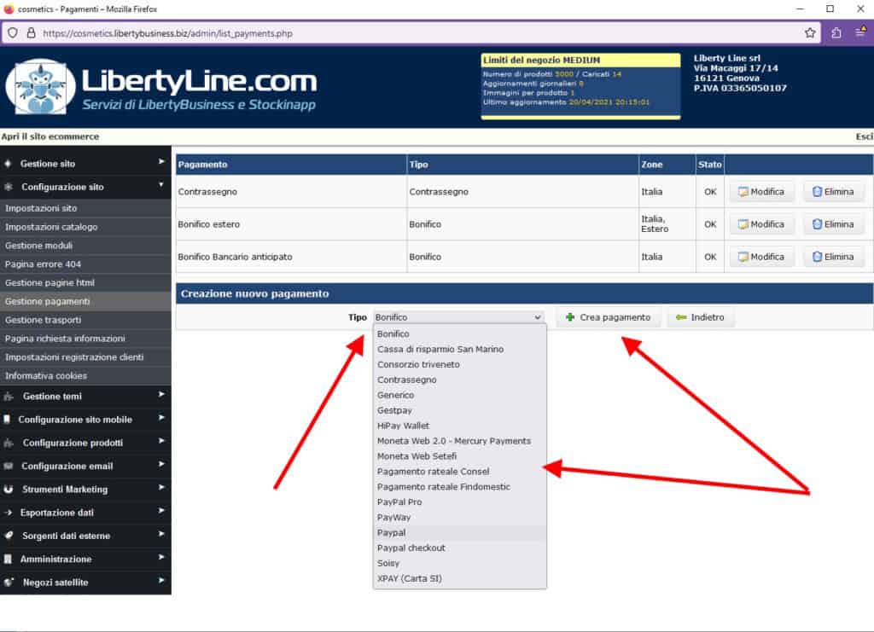Click the Gestione temi sidebar icon
The image size is (874, 632).
[x=9, y=397]
